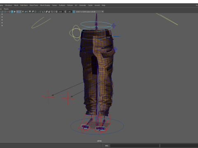Click the MEL command line label
This screenshot has height=148, width=198.
[106, 146]
